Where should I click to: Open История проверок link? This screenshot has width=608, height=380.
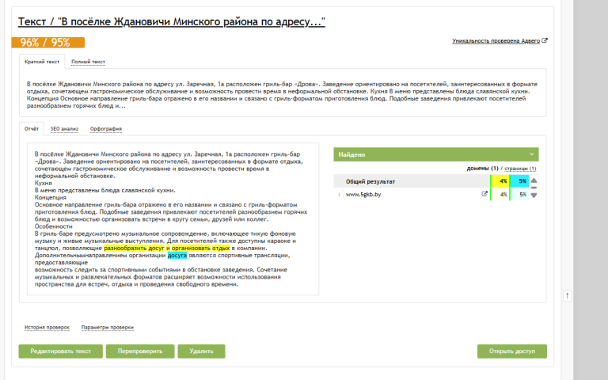tap(47, 327)
